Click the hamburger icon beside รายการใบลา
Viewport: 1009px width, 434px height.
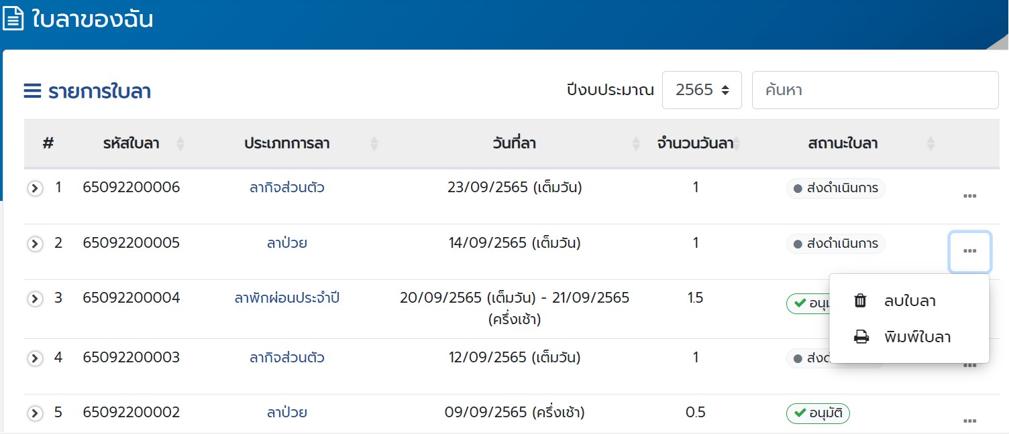point(33,91)
